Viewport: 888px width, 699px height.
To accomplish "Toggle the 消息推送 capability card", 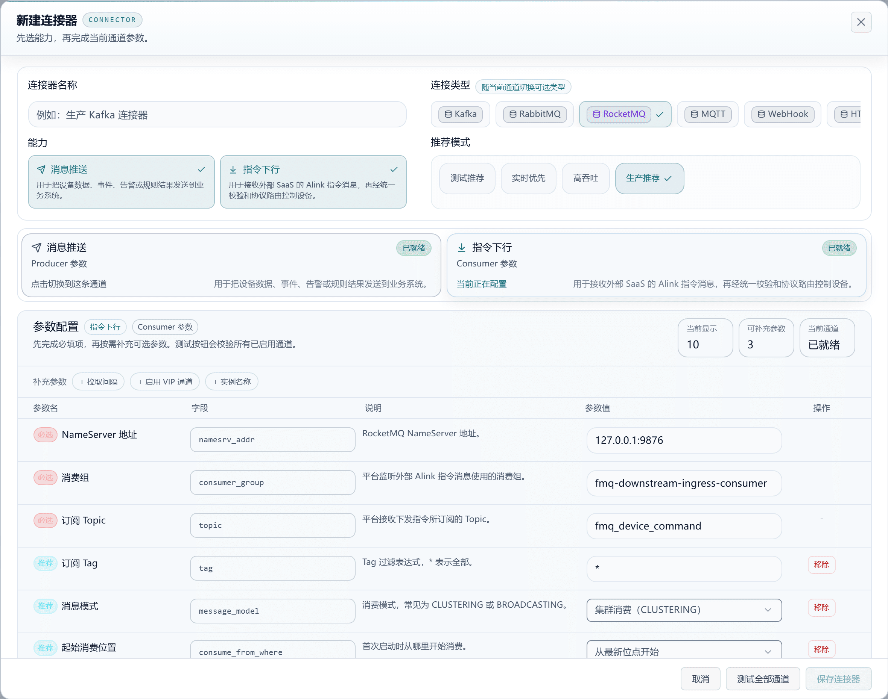I will pos(121,182).
